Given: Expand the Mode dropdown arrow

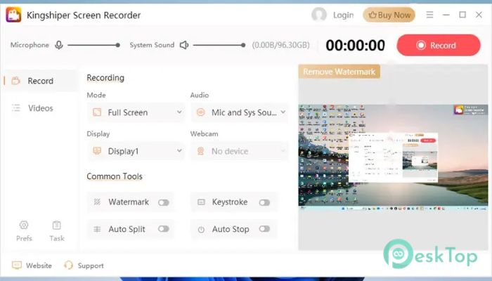Looking at the screenshot, I should pyautogui.click(x=179, y=112).
